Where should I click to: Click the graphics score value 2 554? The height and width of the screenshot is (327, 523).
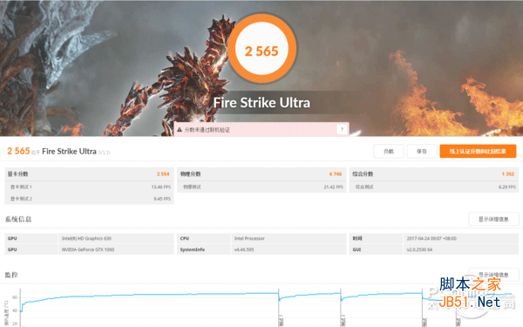click(x=163, y=174)
